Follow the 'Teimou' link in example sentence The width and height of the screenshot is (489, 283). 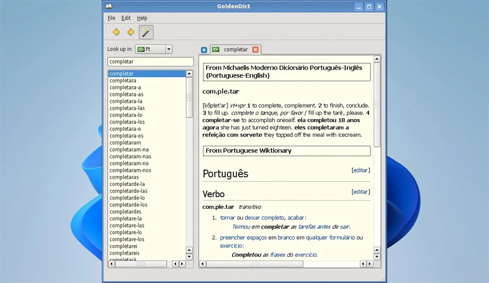click(241, 227)
